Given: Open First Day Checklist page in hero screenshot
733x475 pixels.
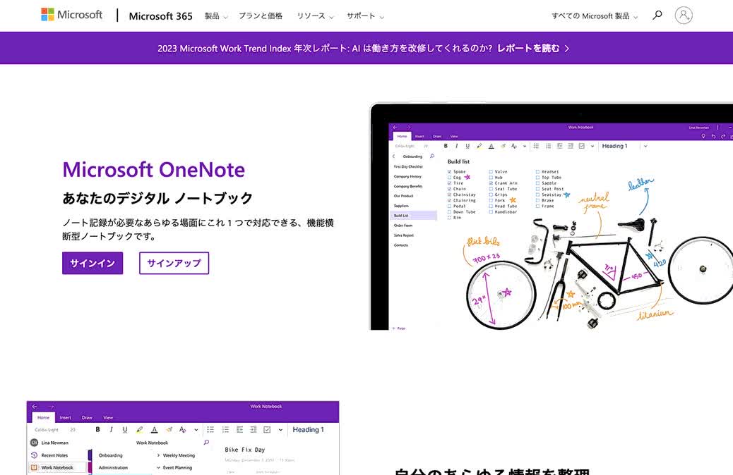Looking at the screenshot, I should pos(408,166).
